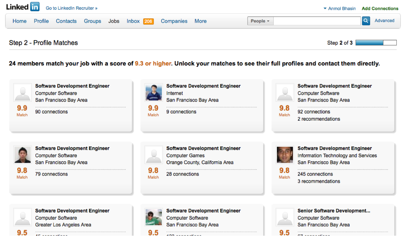The height and width of the screenshot is (236, 408).
Task: Open photo of 9.9 match Internet engineer
Action: coord(153,93)
